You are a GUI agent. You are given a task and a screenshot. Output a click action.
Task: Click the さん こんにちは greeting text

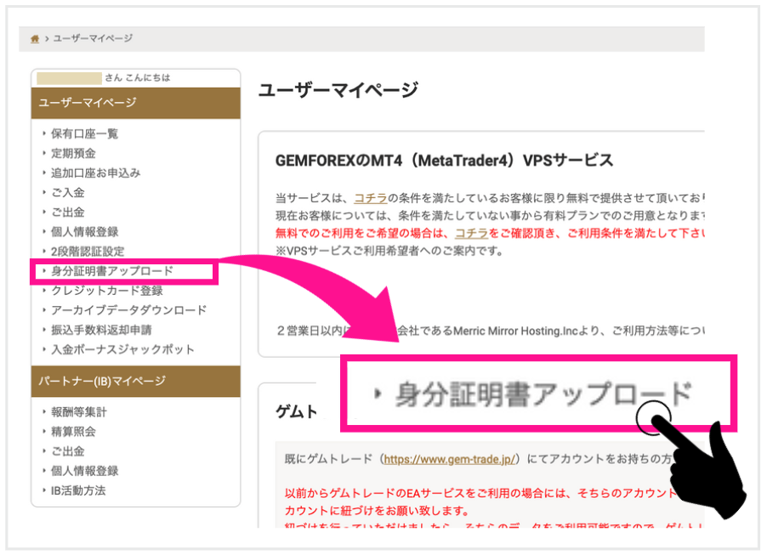tap(138, 77)
